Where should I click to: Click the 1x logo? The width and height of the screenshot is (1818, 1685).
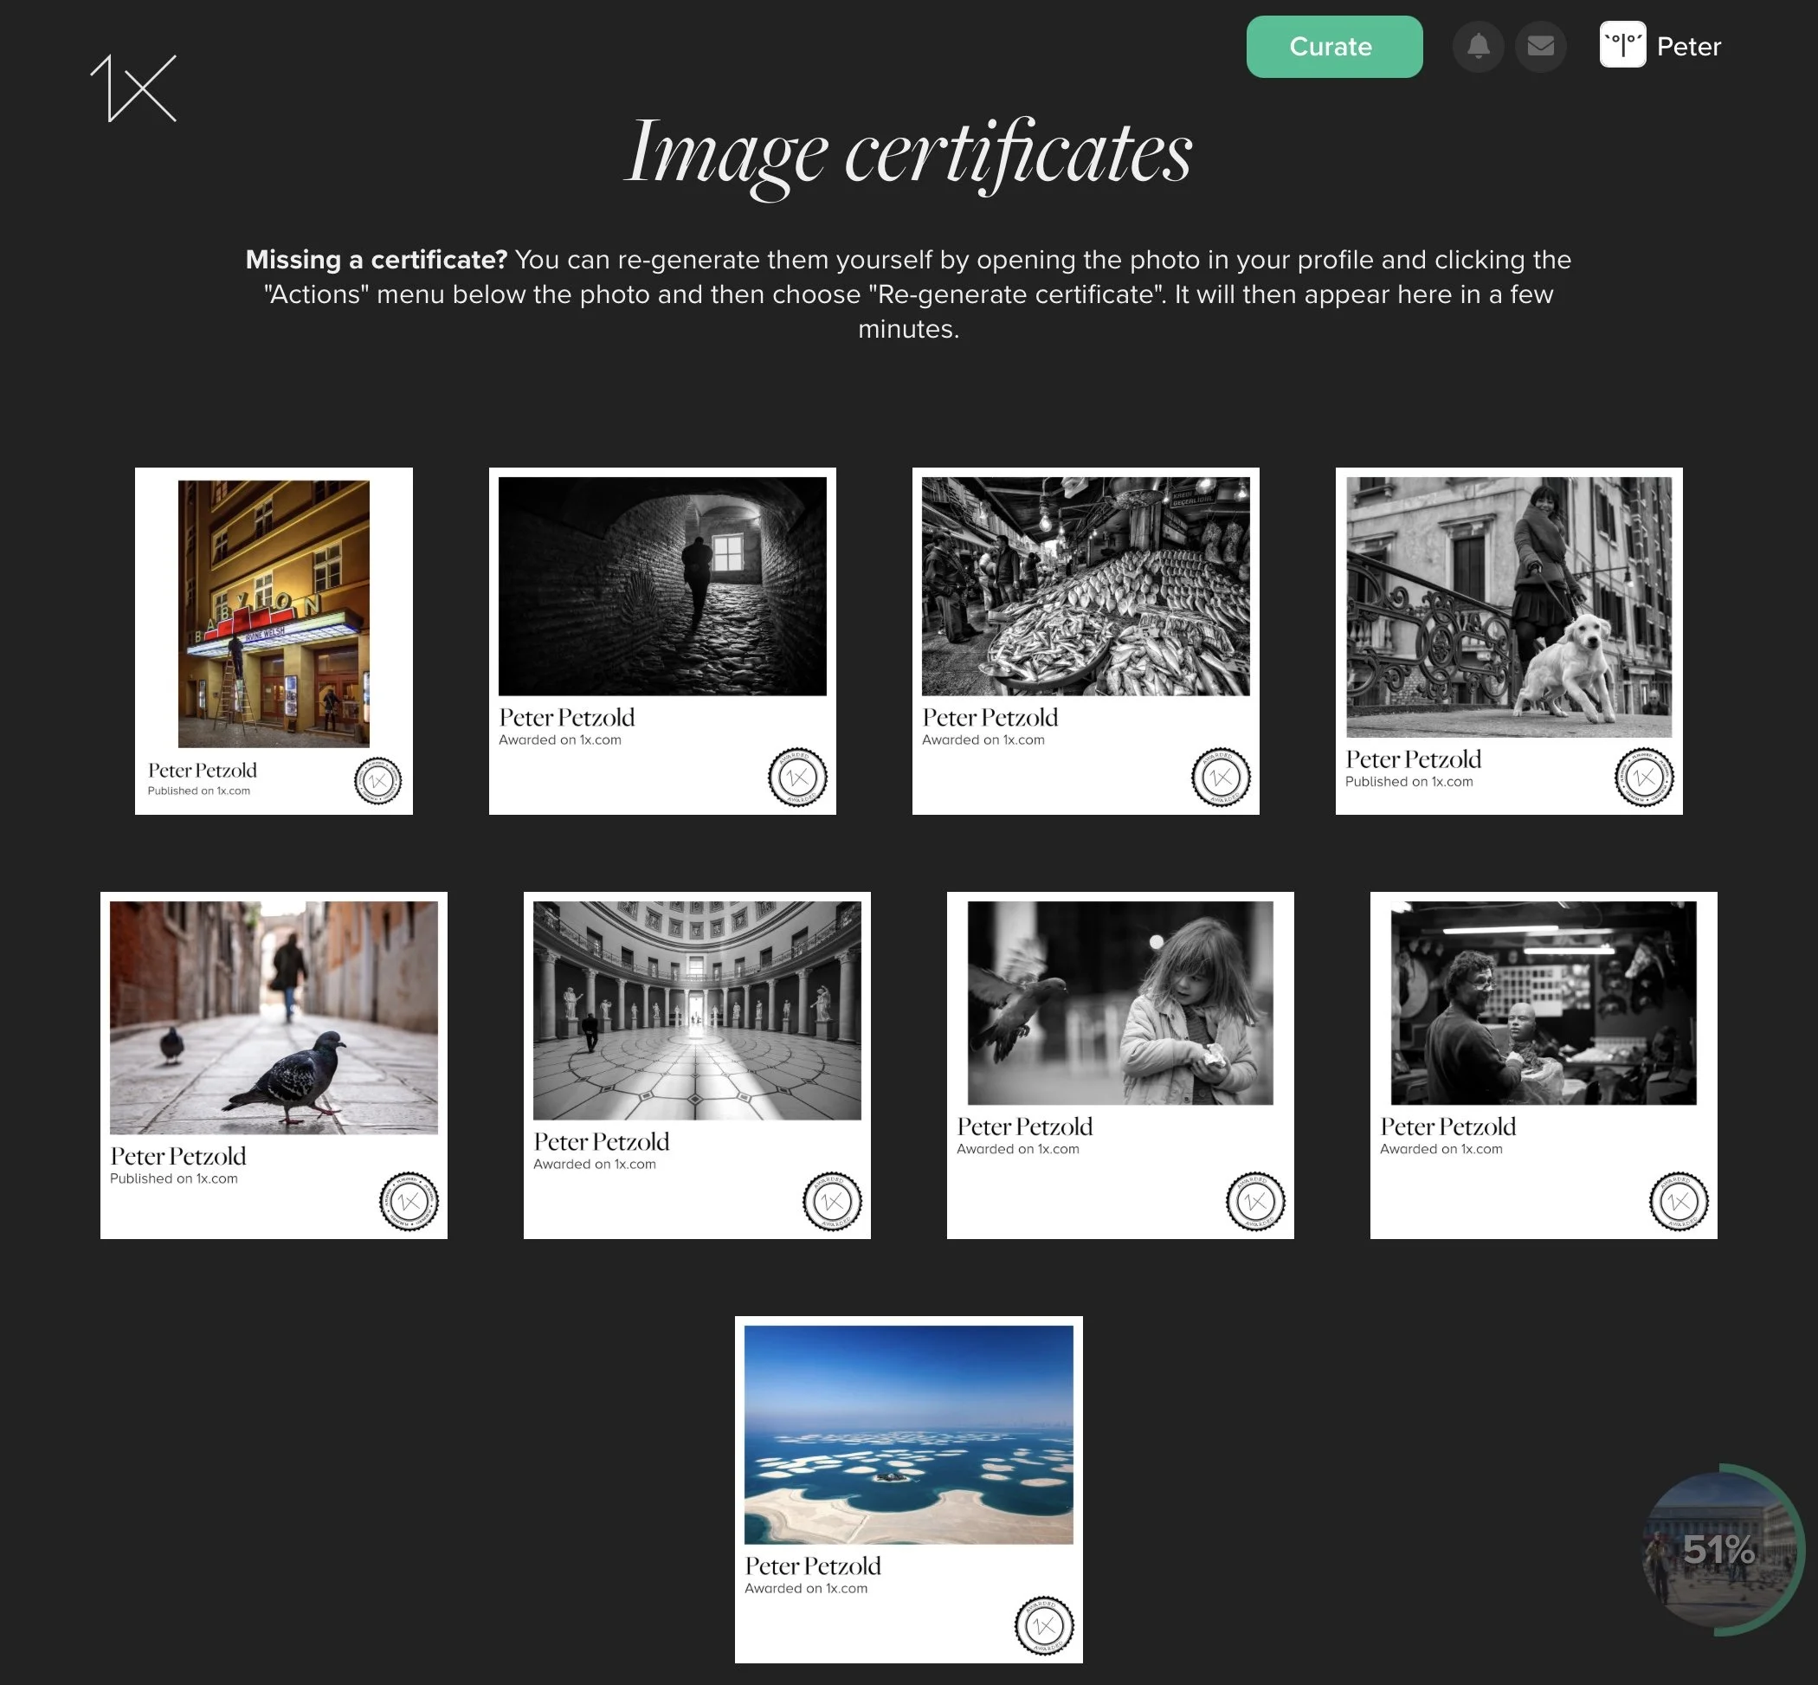point(134,88)
